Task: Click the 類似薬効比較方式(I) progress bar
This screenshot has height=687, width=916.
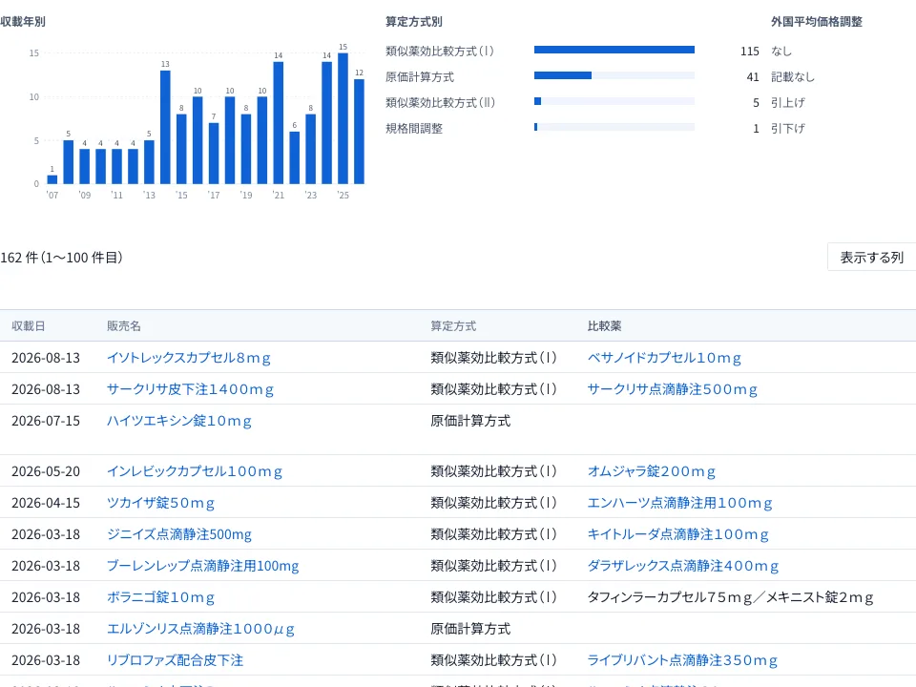Action: tap(614, 50)
